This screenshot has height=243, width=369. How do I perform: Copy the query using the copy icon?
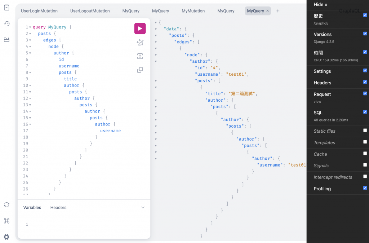coord(140,70)
